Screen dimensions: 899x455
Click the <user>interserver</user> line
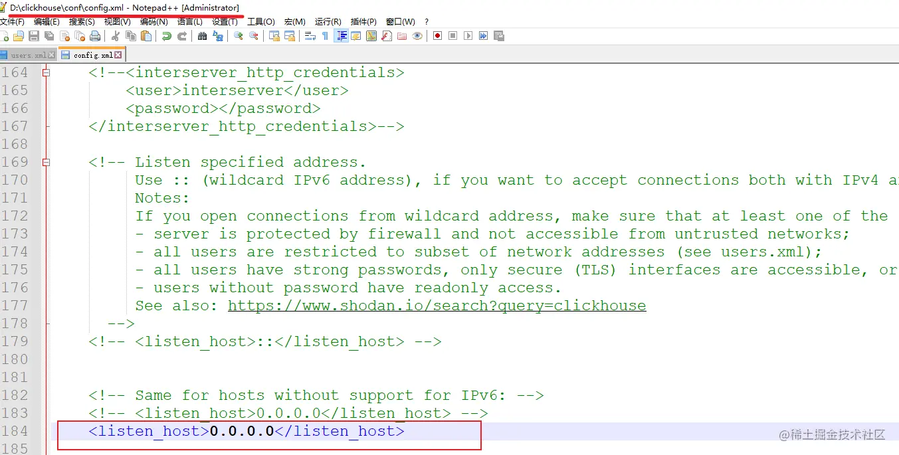tap(237, 90)
